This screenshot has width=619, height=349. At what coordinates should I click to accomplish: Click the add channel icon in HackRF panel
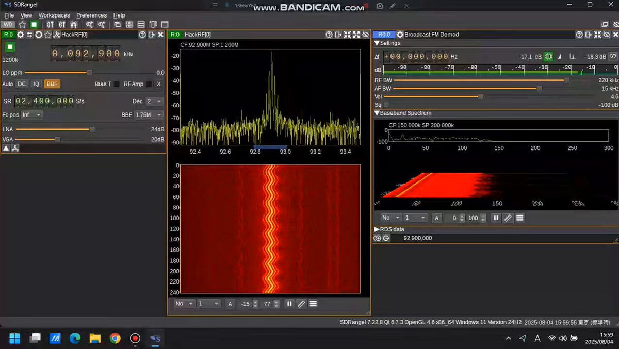point(57,35)
